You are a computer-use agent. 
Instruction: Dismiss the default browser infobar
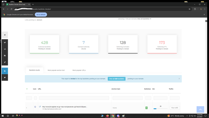tap(204, 14)
